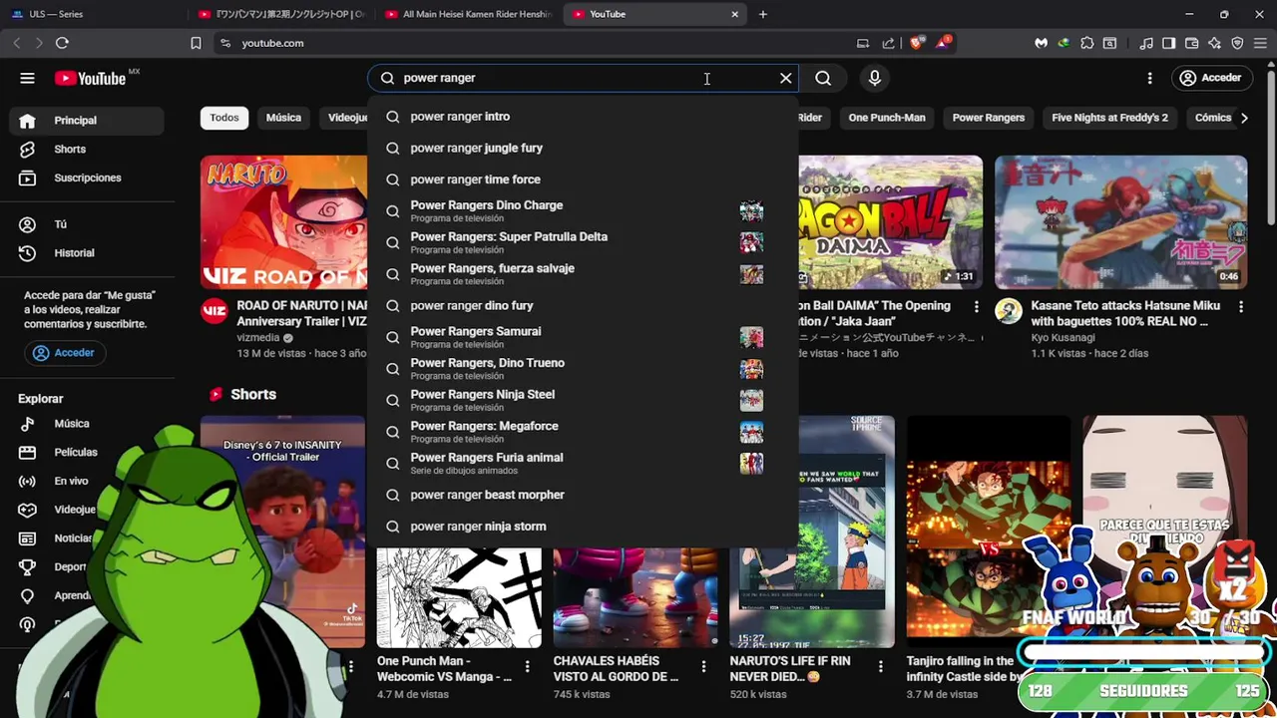Select the Todos filter chip
Screen dimensions: 1277x718
click(224, 118)
